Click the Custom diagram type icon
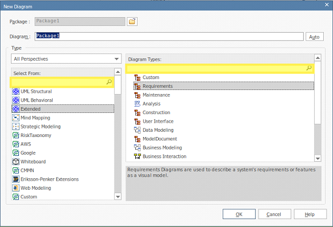This screenshot has width=333, height=227. click(x=138, y=77)
